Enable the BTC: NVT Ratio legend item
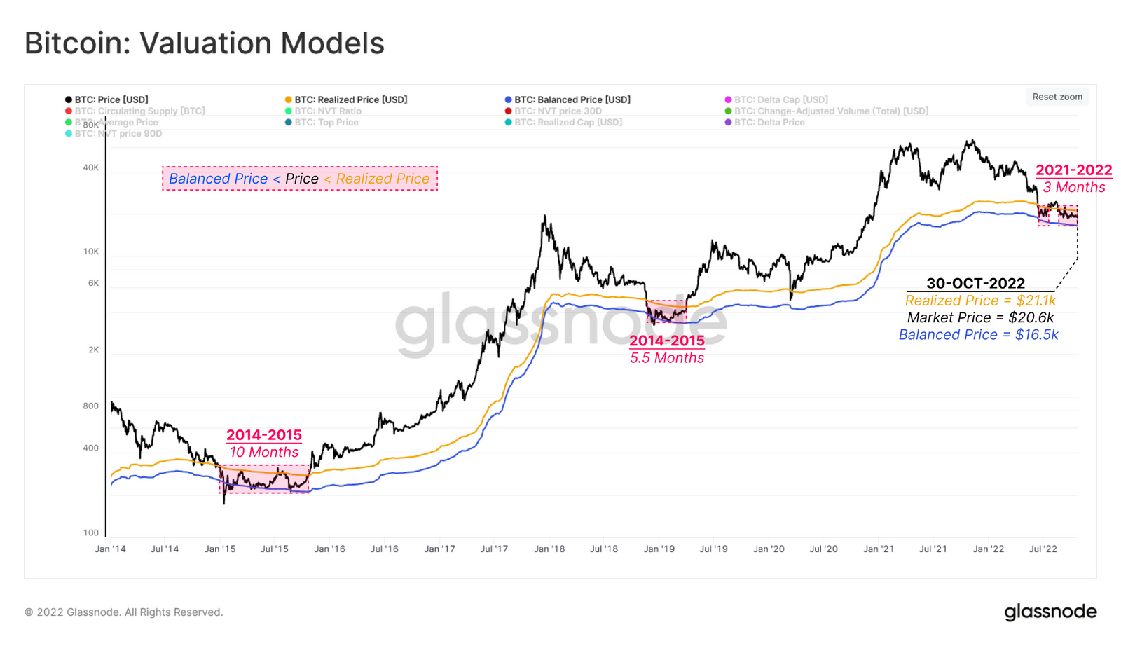 [323, 111]
